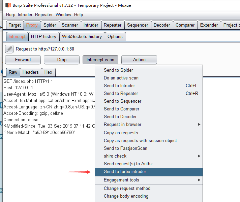Viewport: 240px width, 202px height.
Task: Choose Copy as requests
Action: tap(149, 133)
